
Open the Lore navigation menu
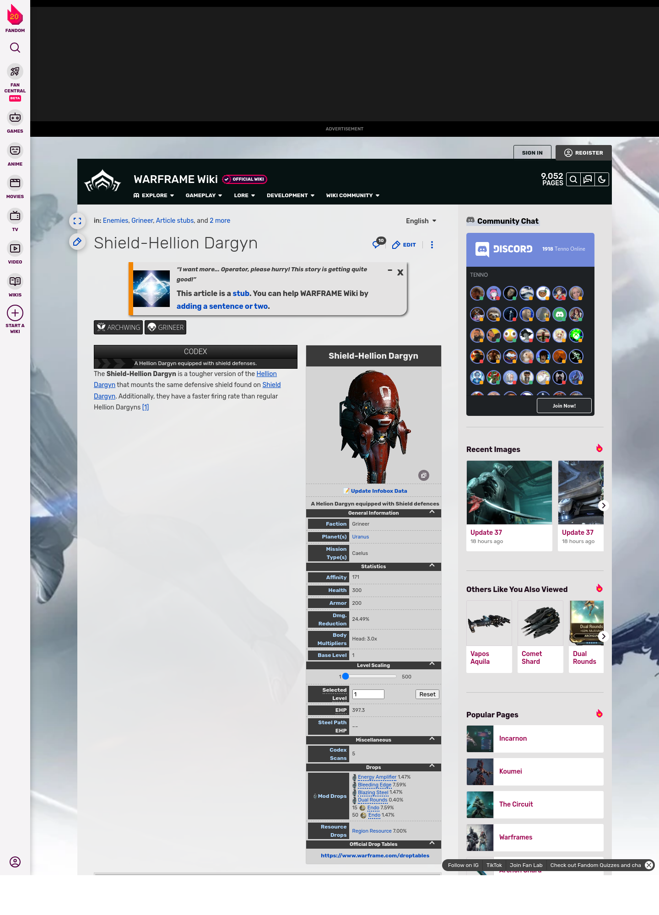(244, 195)
